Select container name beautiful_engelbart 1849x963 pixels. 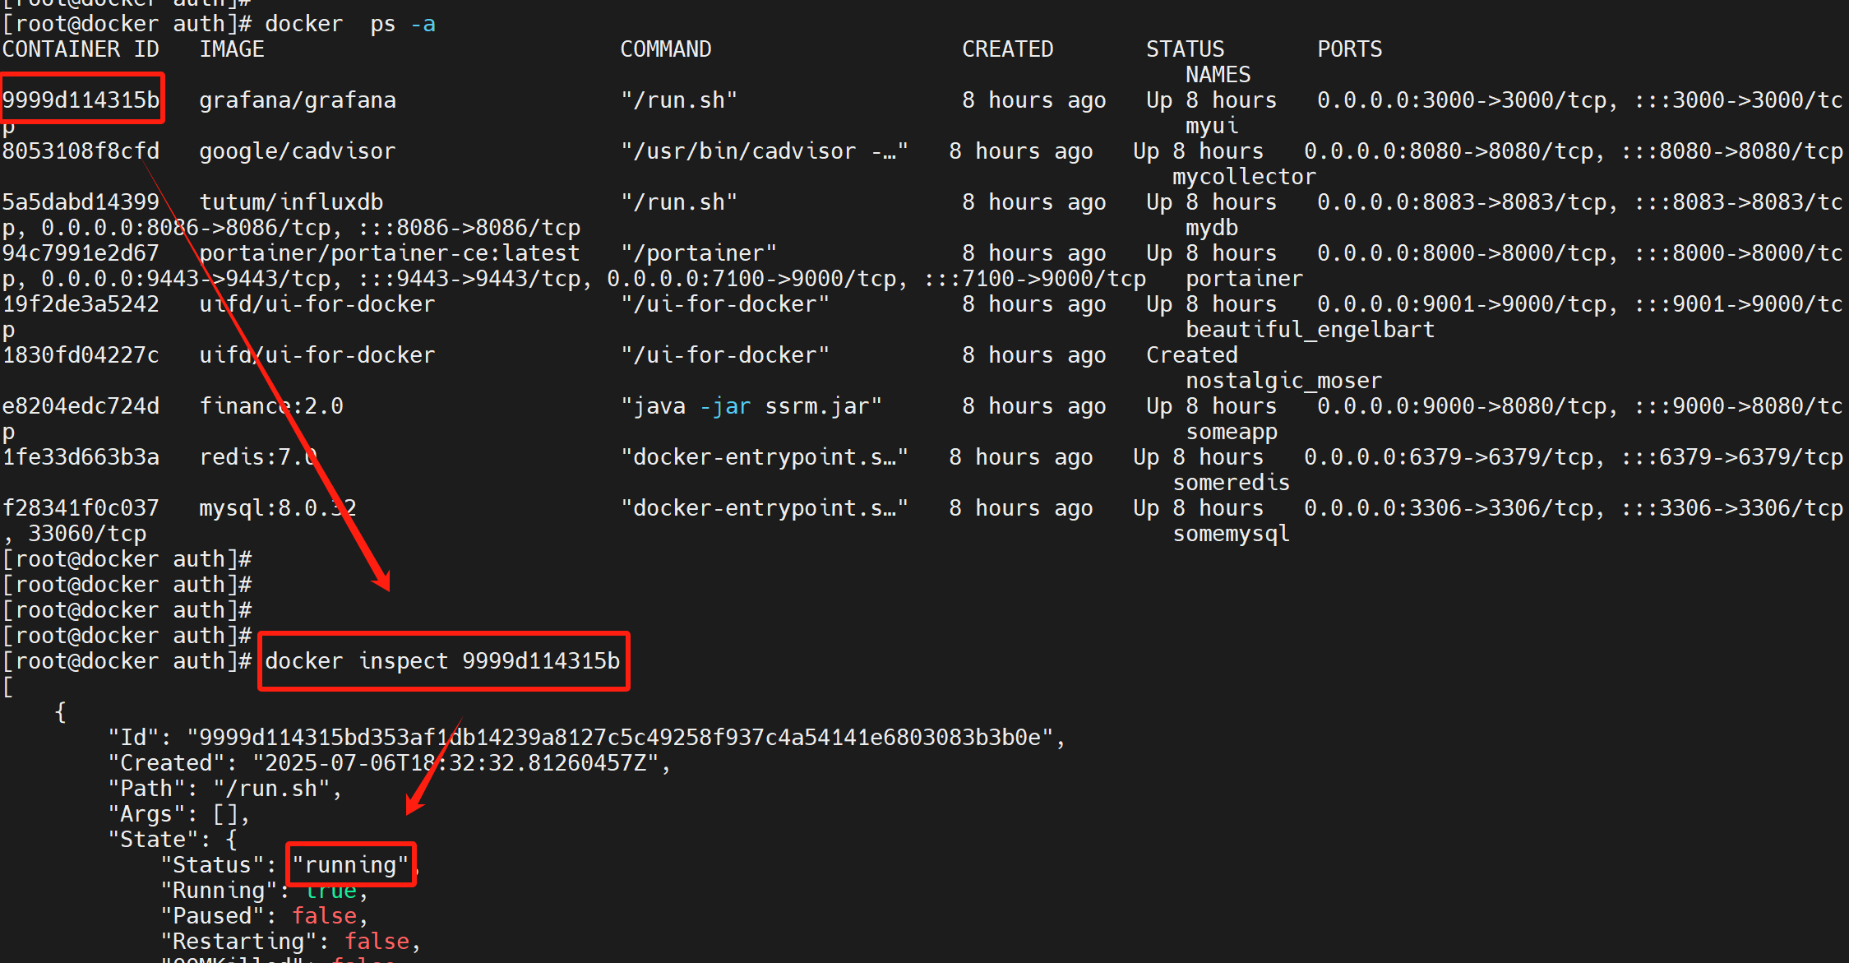pos(1310,329)
